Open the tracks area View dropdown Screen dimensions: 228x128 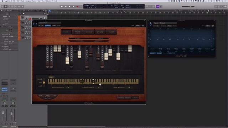pyautogui.click(x=38, y=11)
